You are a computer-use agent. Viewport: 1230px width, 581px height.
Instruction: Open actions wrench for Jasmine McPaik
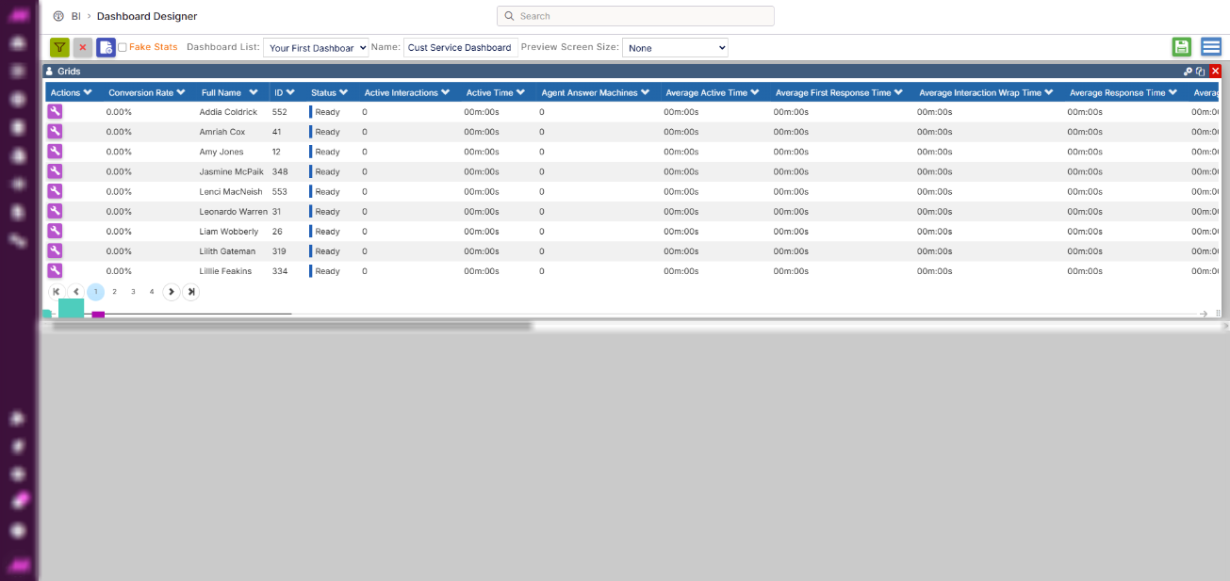(x=55, y=170)
